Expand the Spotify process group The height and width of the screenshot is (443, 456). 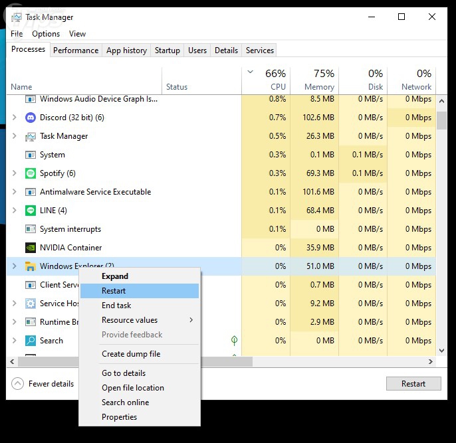tap(14, 173)
